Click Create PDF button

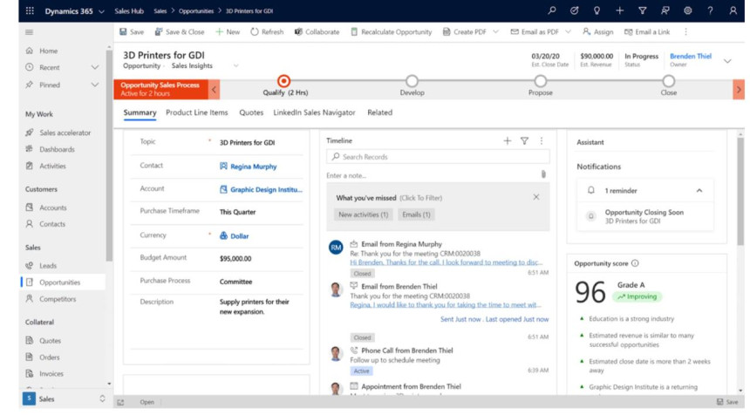[x=465, y=32]
